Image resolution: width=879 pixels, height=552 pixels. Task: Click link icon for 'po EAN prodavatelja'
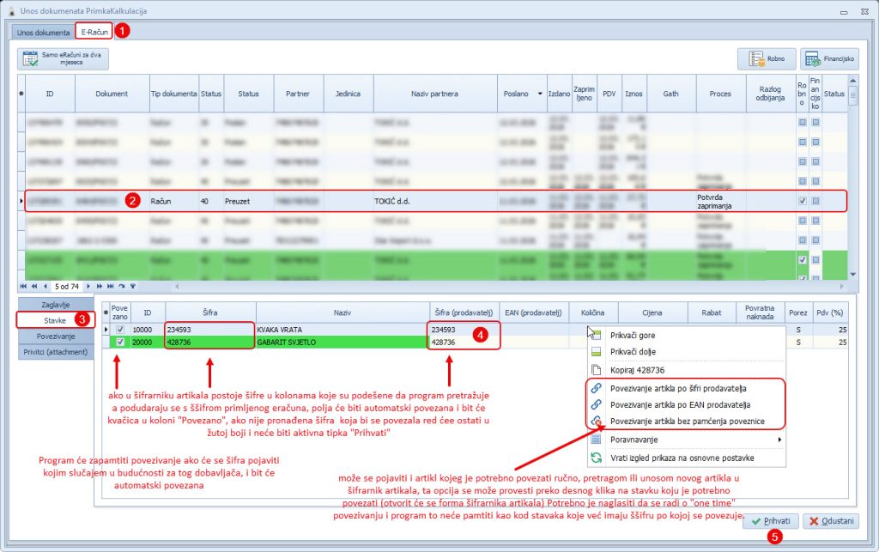pos(595,405)
